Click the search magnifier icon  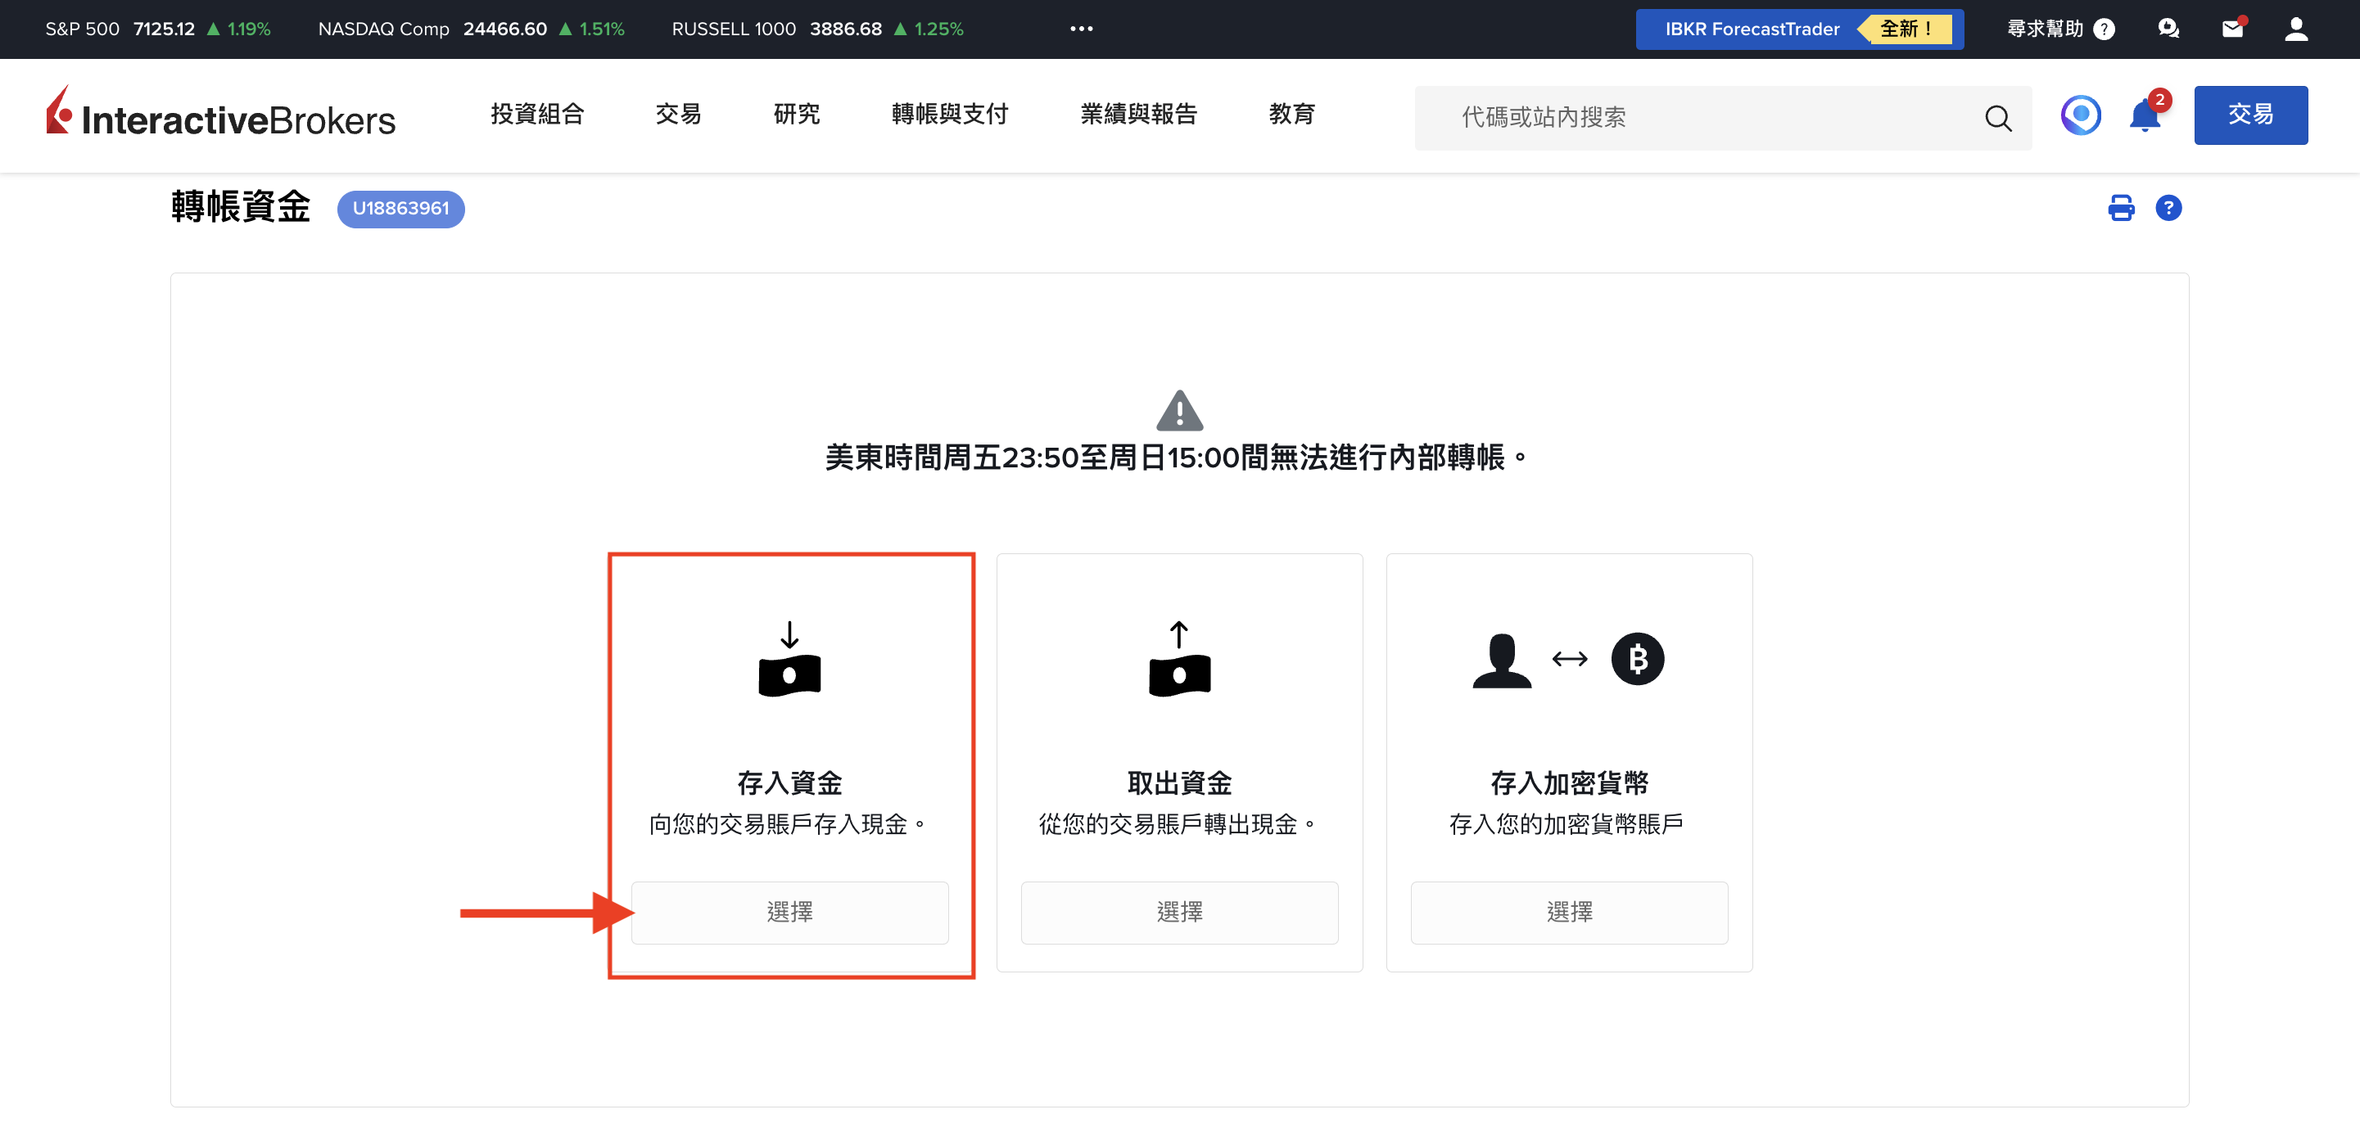[x=1997, y=118]
